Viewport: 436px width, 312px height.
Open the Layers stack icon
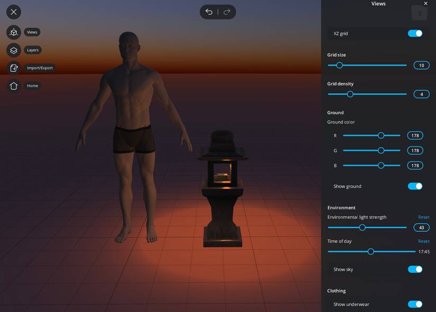(14, 50)
